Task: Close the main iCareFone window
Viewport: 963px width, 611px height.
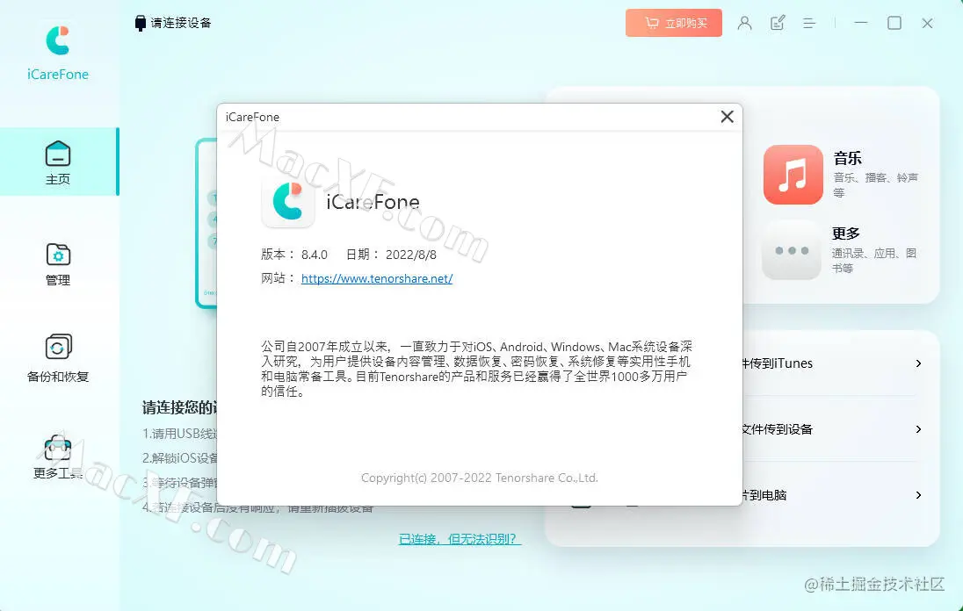Action: (x=927, y=23)
